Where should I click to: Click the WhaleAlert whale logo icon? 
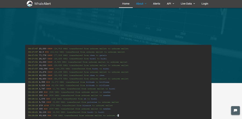30,4
